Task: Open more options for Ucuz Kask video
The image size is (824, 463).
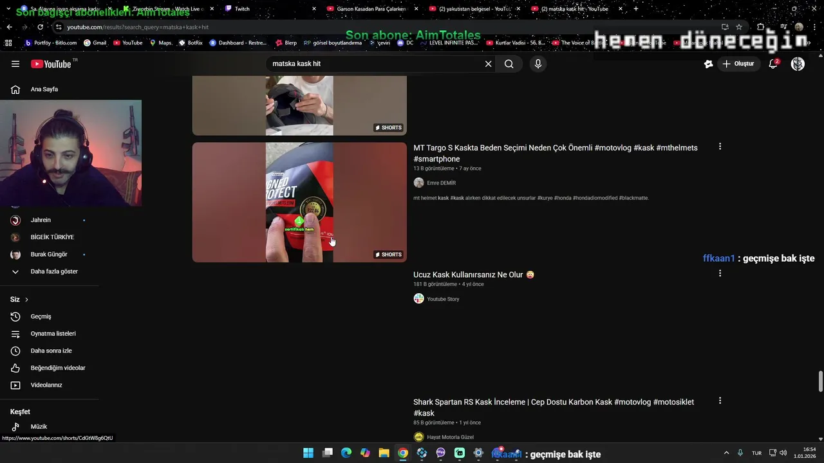Action: coord(720,273)
